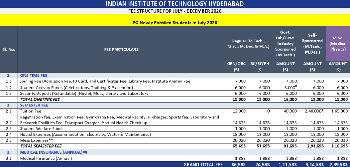Click the grand total '1,11,583' cell

[288, 165]
